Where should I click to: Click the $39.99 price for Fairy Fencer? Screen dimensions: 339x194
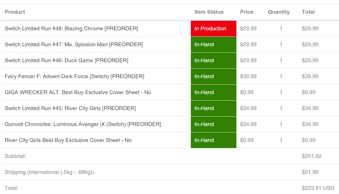[248, 77]
